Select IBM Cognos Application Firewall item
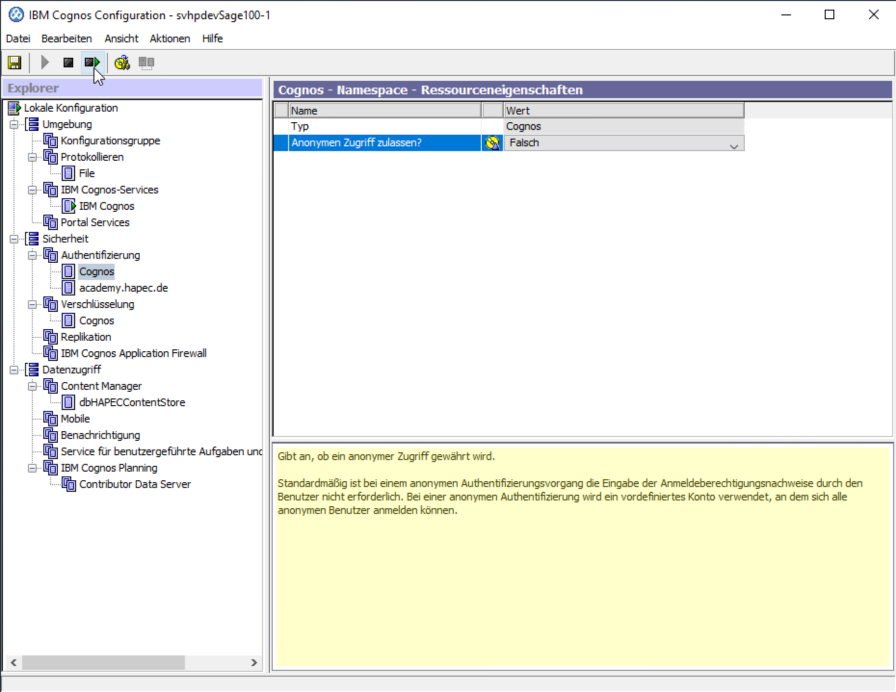This screenshot has width=896, height=692. 133,353
